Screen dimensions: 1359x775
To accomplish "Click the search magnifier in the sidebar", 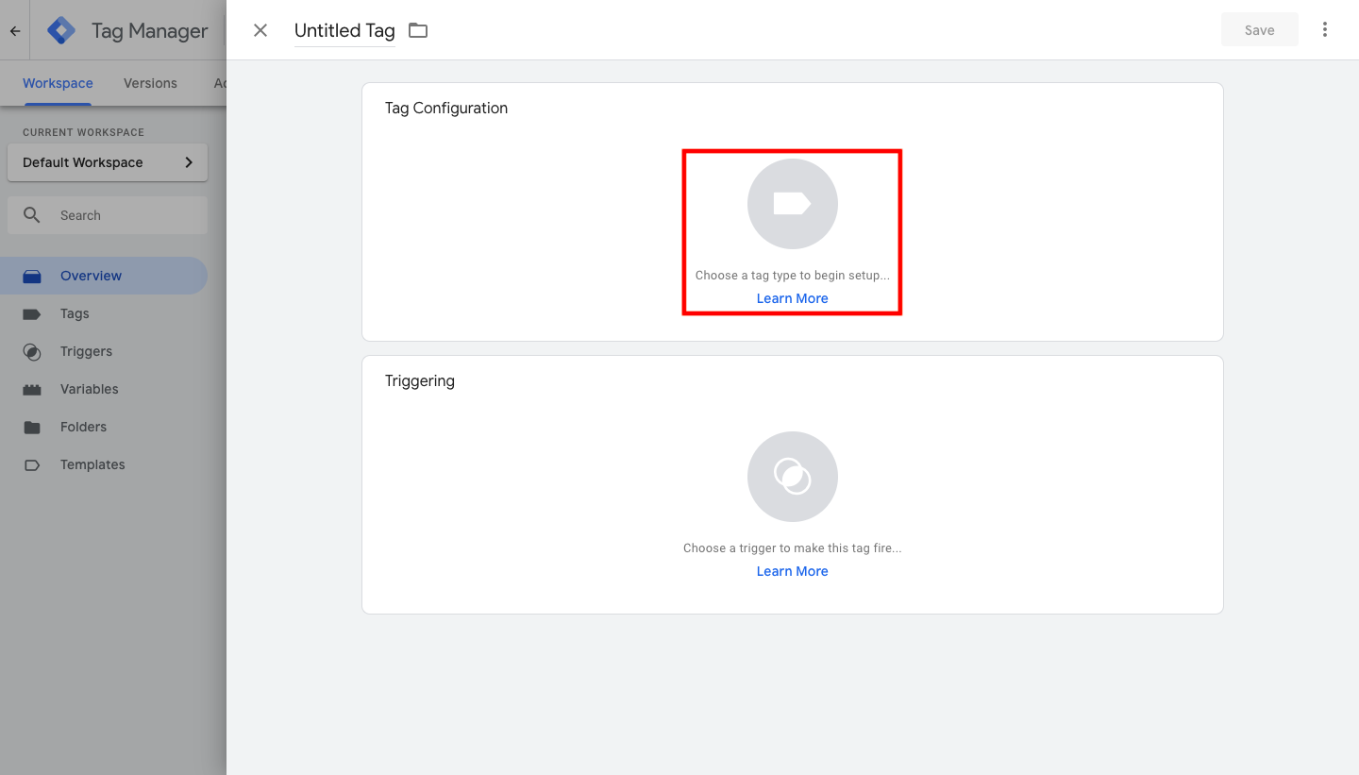I will 32,215.
